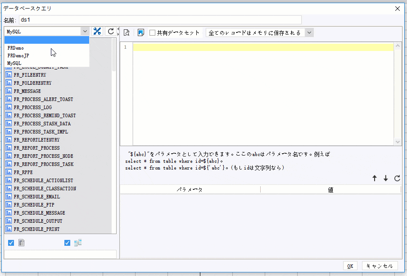Viewport: 407px width, 276px height.
Task: Click the table icon beside bottom-left checkbox
Action: (22, 243)
